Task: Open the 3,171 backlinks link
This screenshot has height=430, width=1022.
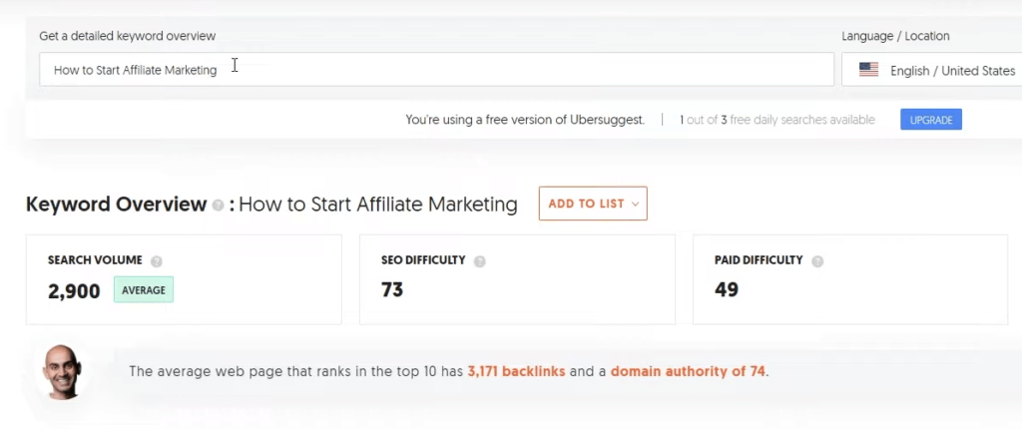Action: [x=516, y=371]
